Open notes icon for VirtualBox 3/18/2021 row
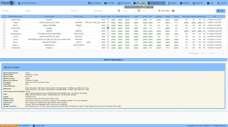The width and height of the screenshot is (228, 127). [x=108, y=19]
